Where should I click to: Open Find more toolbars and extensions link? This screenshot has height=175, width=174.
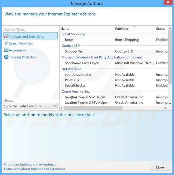click(30, 164)
